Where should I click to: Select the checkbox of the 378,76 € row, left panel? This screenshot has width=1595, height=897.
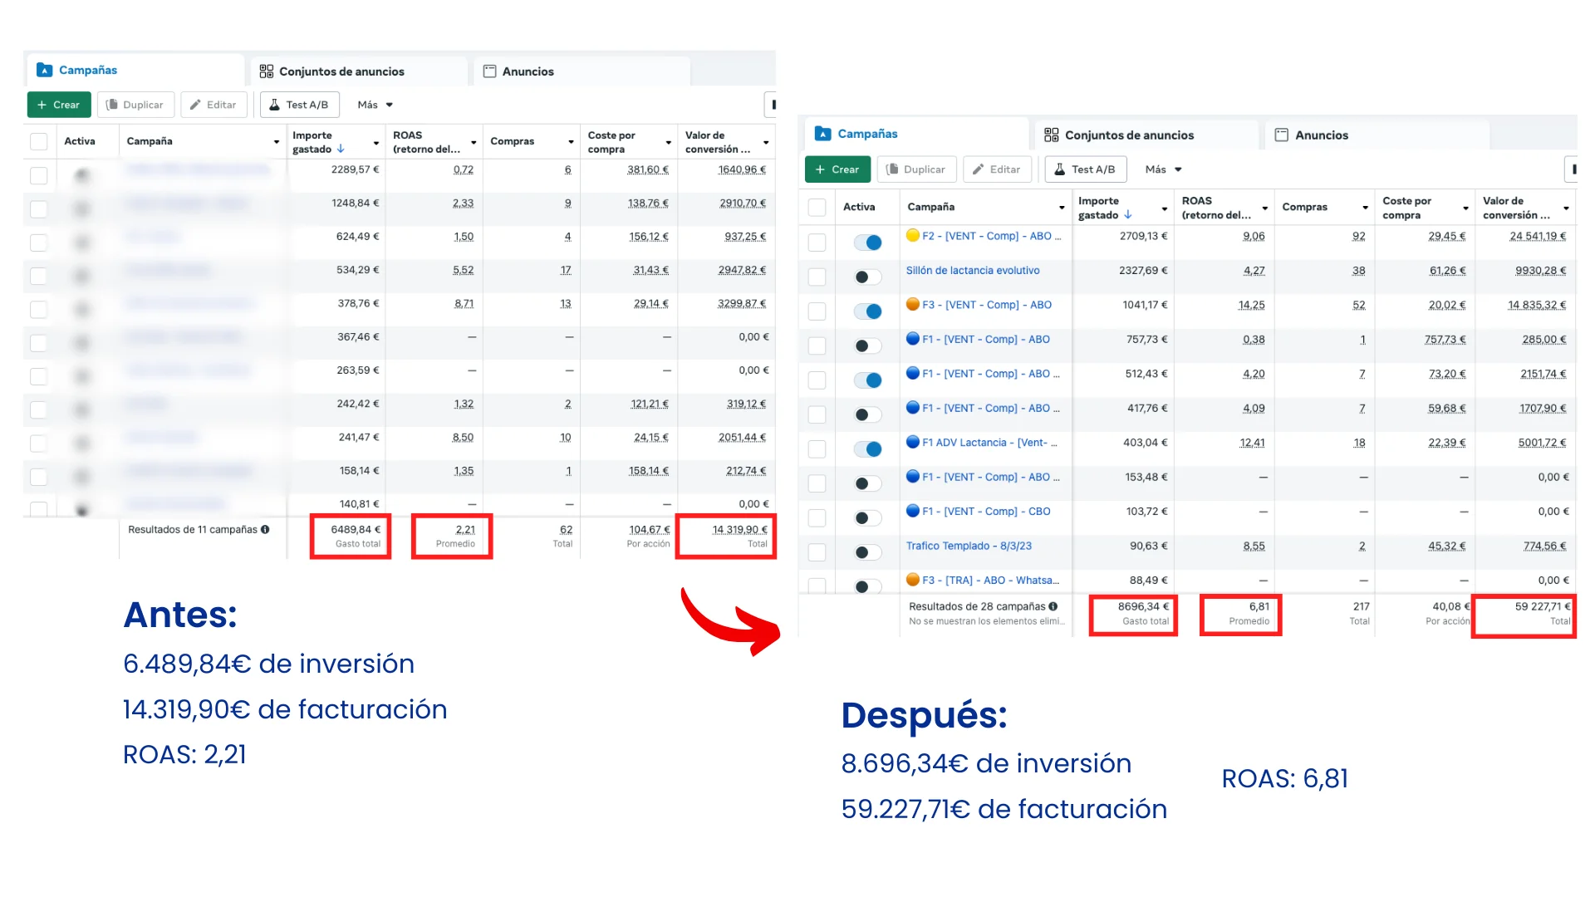coord(39,310)
